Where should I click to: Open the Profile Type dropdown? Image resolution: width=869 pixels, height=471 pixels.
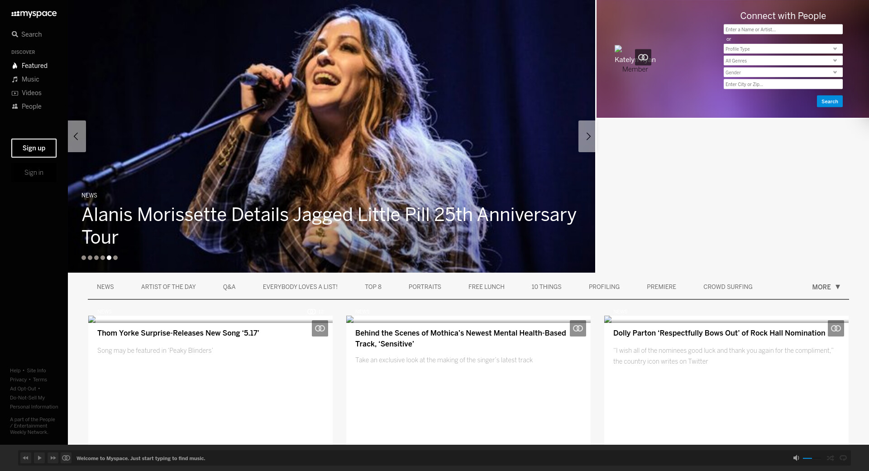pyautogui.click(x=783, y=49)
